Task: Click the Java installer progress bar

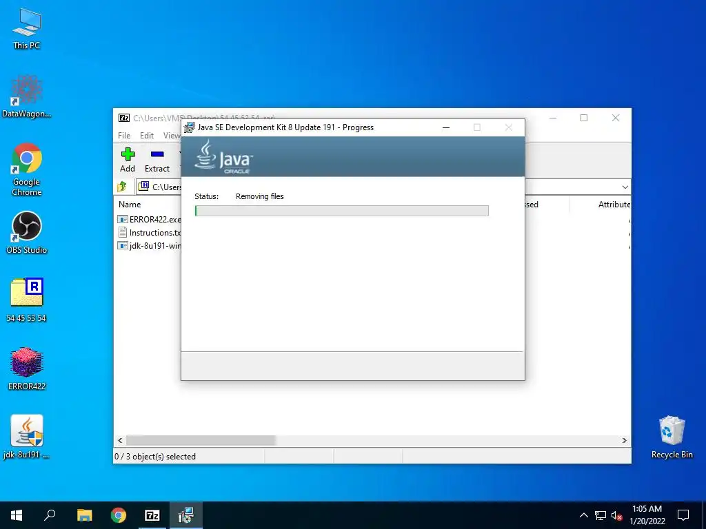Action: tap(342, 211)
